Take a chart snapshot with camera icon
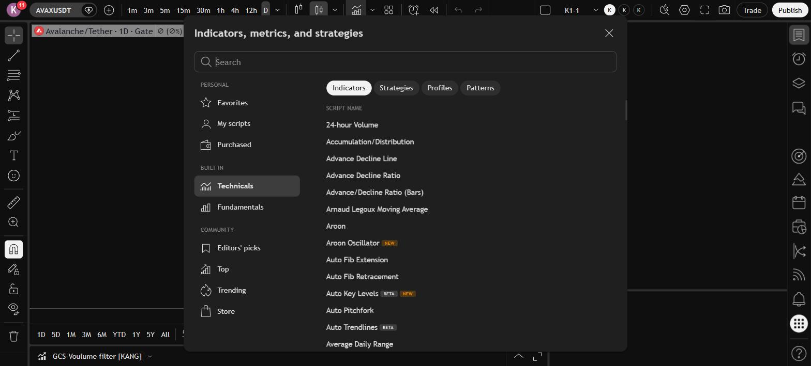This screenshot has height=366, width=811. 724,10
